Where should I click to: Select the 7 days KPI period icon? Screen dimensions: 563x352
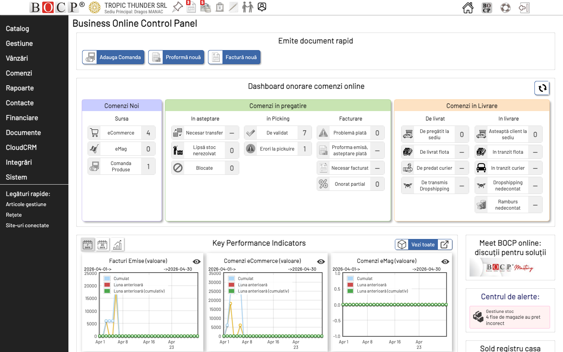click(88, 244)
